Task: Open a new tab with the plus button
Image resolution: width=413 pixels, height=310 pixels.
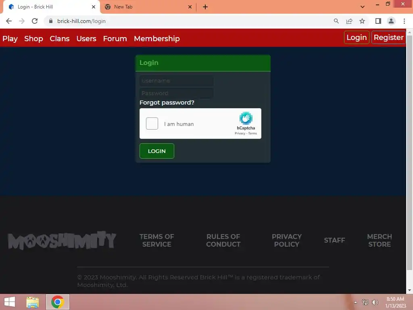Action: (x=205, y=7)
